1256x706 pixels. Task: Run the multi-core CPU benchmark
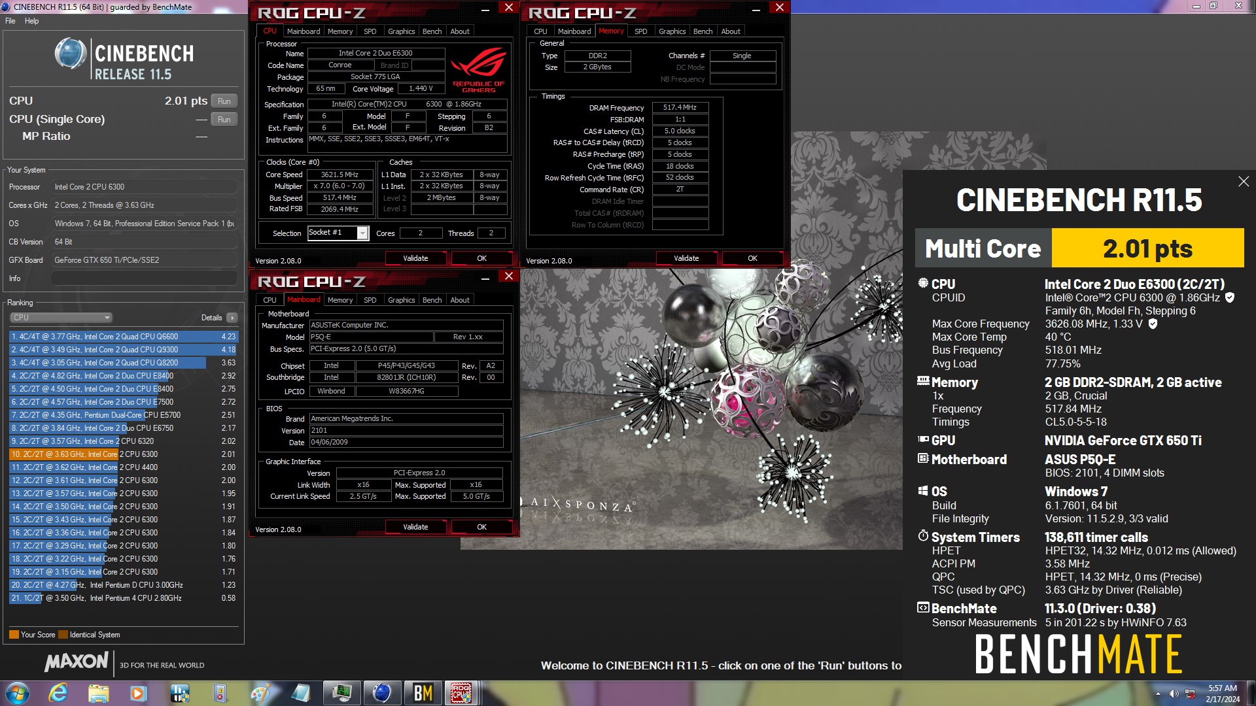(x=224, y=101)
